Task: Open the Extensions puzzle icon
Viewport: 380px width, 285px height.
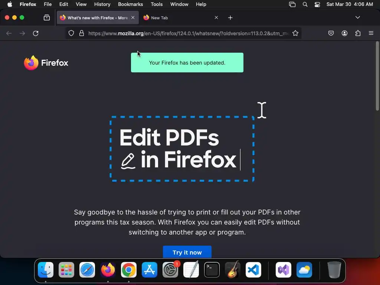Action: coord(358,33)
